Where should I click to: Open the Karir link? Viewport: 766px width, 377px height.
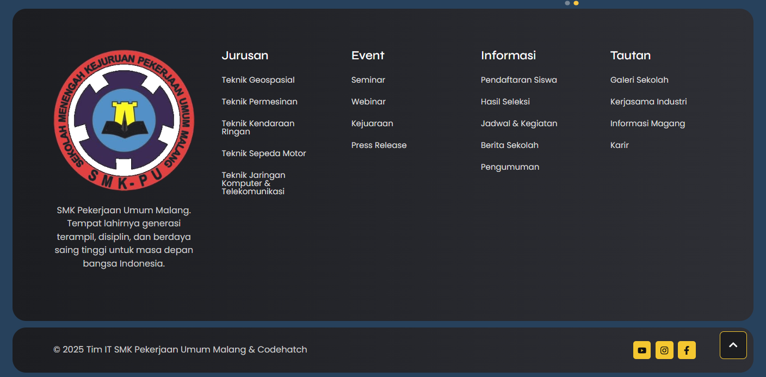click(x=619, y=145)
